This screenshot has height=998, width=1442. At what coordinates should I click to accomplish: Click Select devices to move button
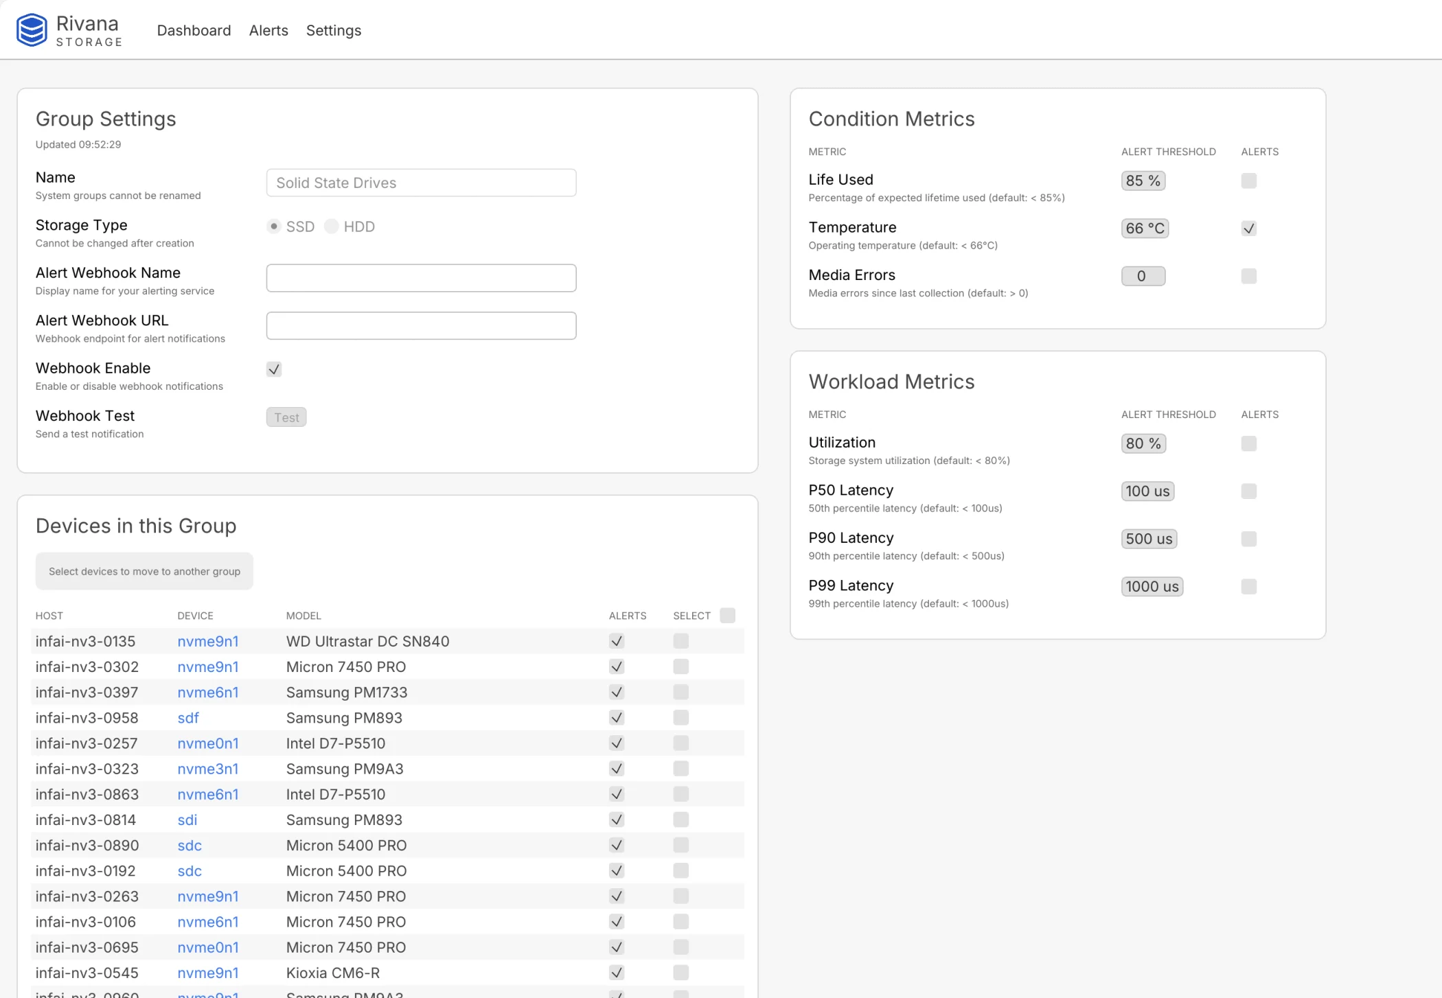[x=144, y=571]
